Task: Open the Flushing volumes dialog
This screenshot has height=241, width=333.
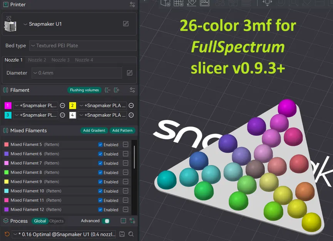Action: tap(84, 90)
